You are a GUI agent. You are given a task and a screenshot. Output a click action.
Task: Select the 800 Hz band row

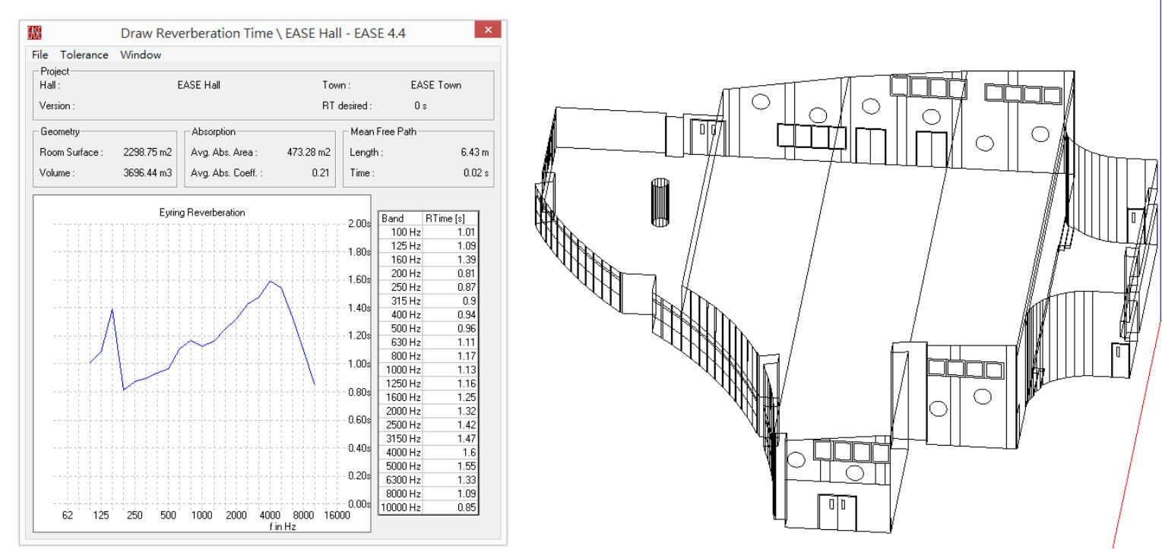tap(429, 355)
